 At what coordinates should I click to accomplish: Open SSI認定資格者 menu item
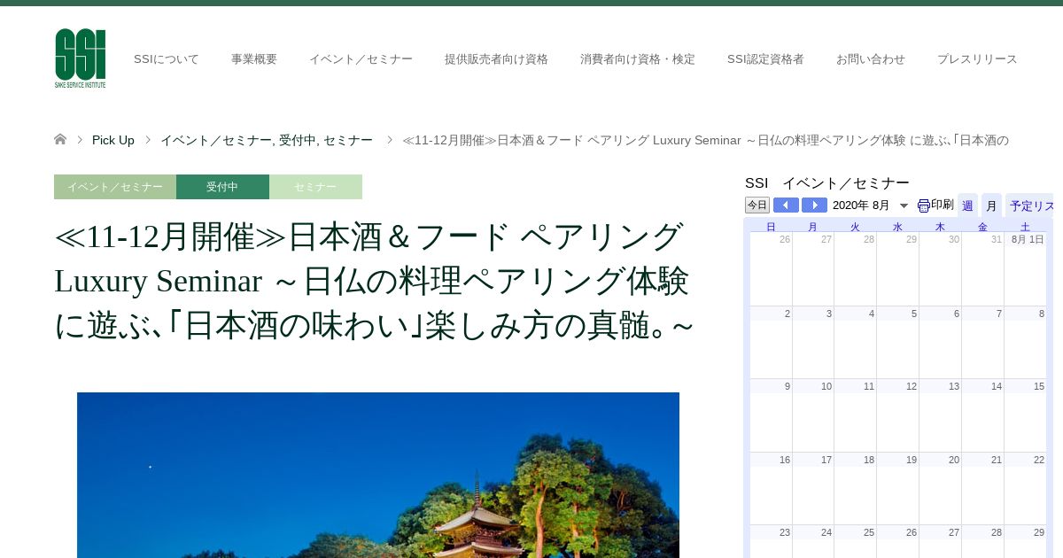[765, 59]
